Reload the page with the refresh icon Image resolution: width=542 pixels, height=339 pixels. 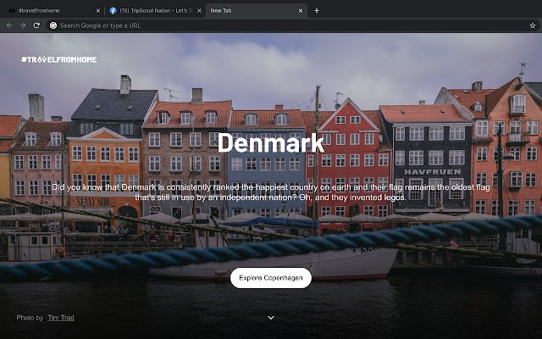(36, 25)
